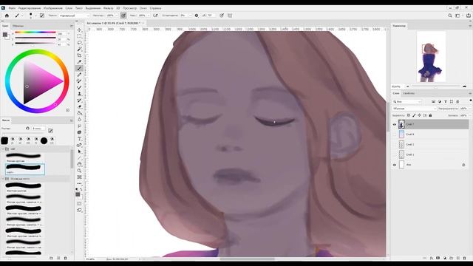Open the layer filter type dropdown

pyautogui.click(x=406, y=102)
